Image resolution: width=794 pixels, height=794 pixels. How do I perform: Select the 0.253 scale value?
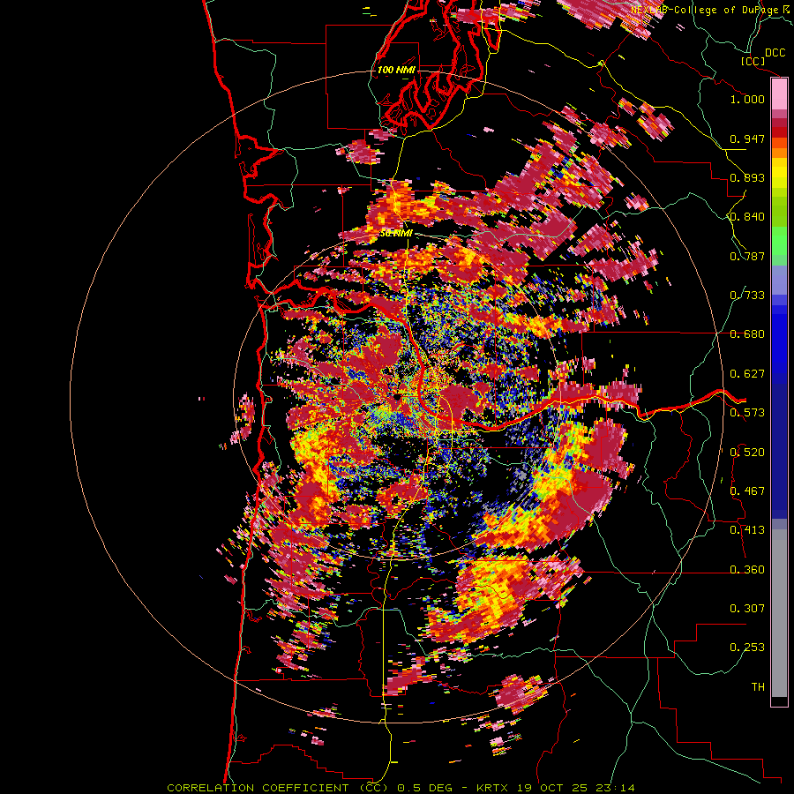point(747,648)
